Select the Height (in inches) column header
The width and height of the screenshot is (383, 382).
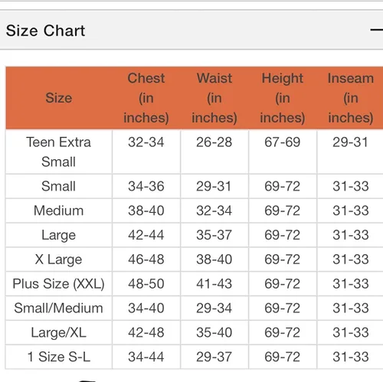coord(283,98)
